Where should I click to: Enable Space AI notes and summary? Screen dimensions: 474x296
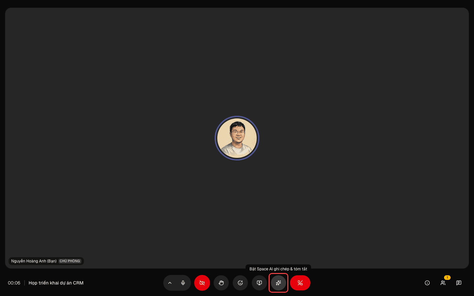tap(278, 283)
